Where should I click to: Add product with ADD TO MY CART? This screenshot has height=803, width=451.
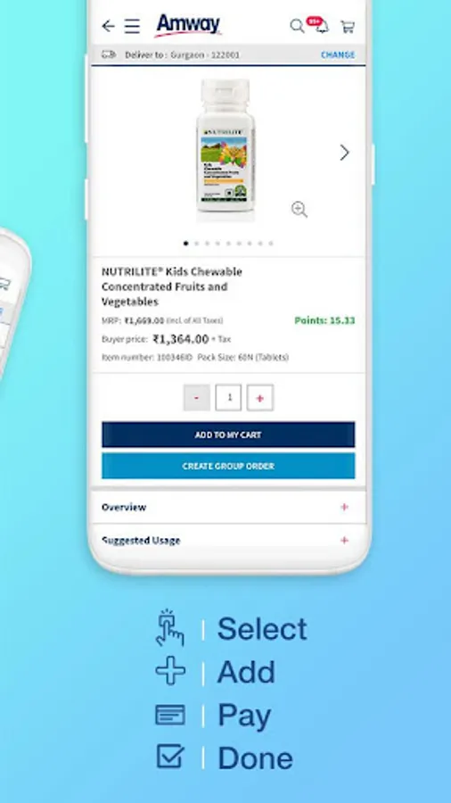point(228,435)
